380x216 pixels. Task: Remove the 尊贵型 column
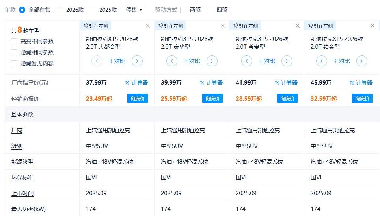[x=298, y=26]
